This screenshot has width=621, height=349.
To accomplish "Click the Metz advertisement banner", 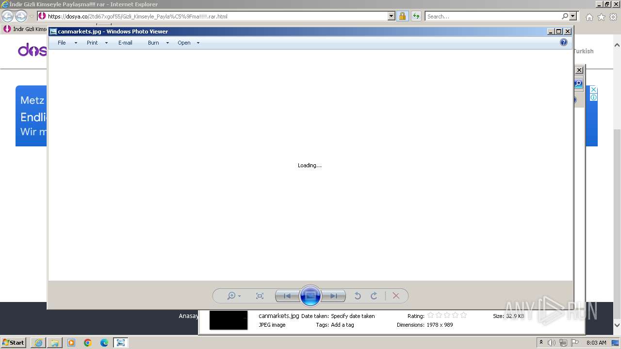I will [x=31, y=116].
